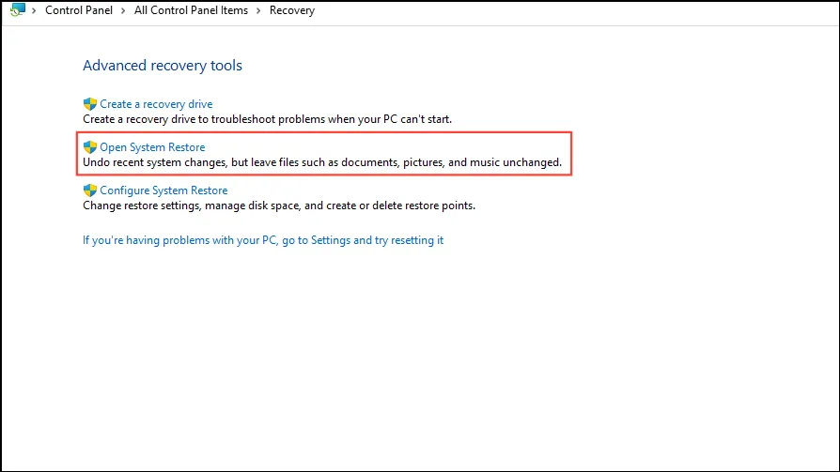Click the Undo recent system changes description

(x=321, y=162)
